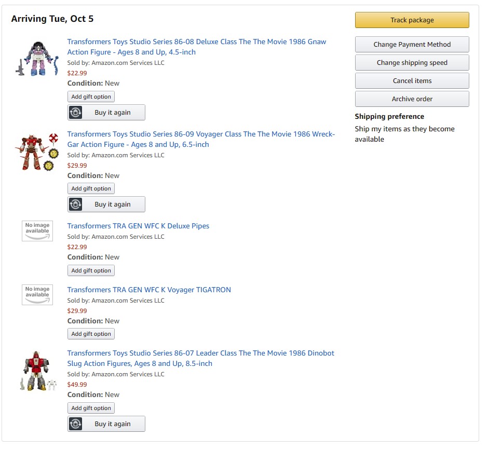Click the Deluxe Pipes no-image placeholder
The width and height of the screenshot is (488, 450).
click(37, 231)
